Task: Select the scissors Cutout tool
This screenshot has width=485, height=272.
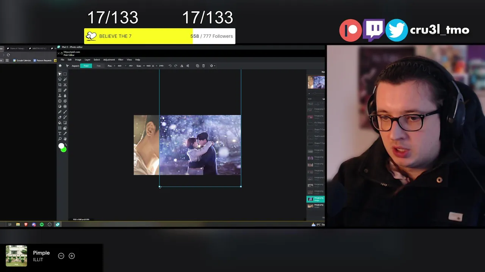Action: click(x=65, y=85)
